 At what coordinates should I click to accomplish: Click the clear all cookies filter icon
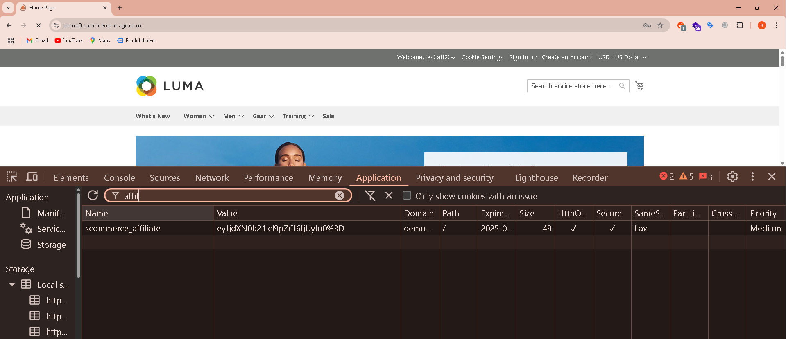click(370, 196)
